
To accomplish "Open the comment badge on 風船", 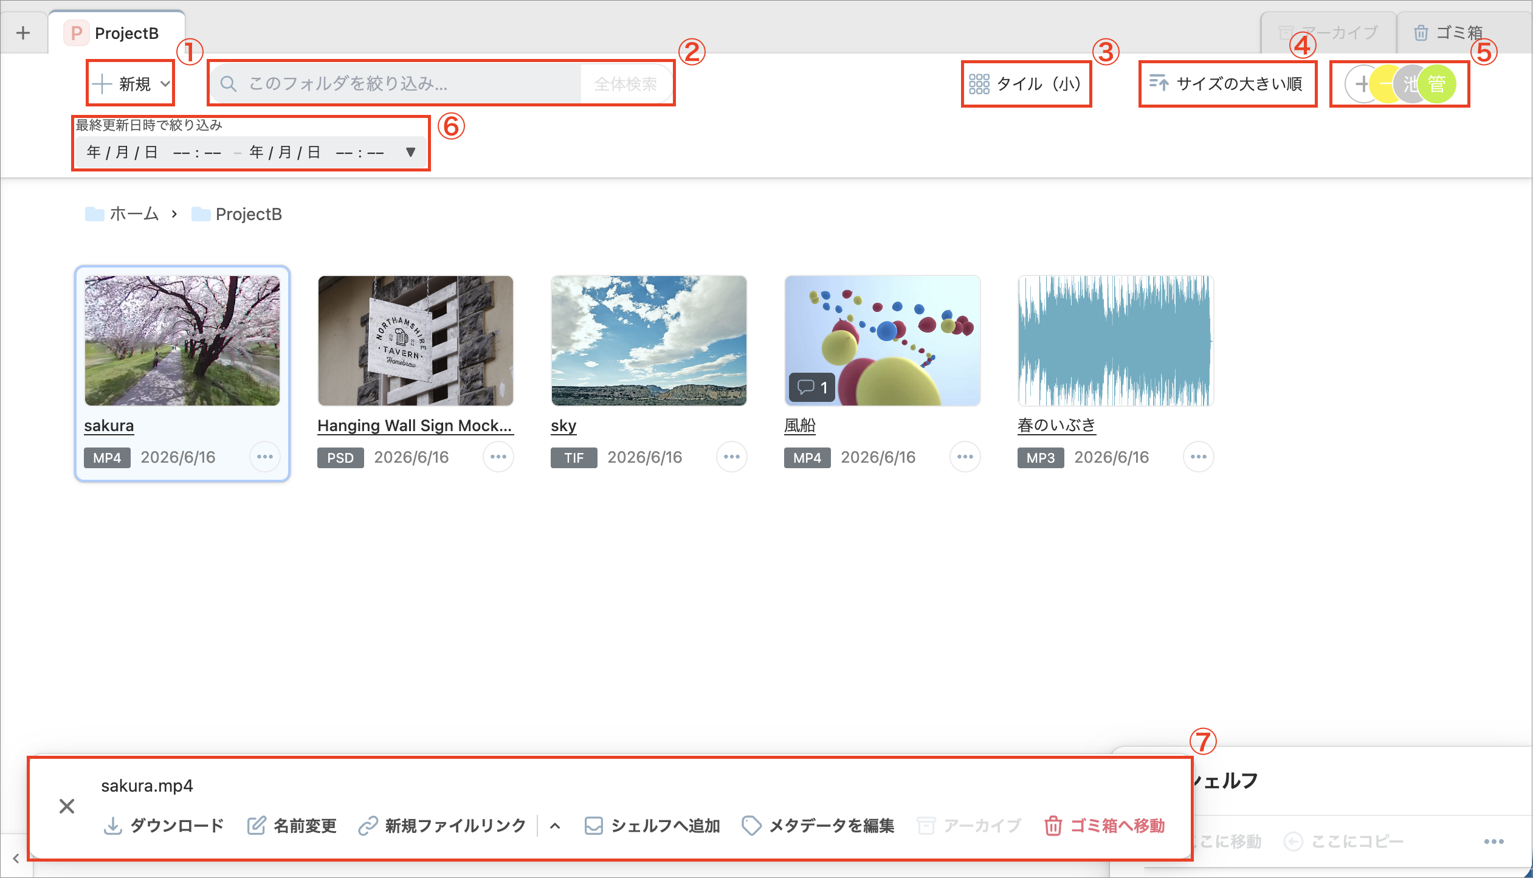I will tap(812, 387).
